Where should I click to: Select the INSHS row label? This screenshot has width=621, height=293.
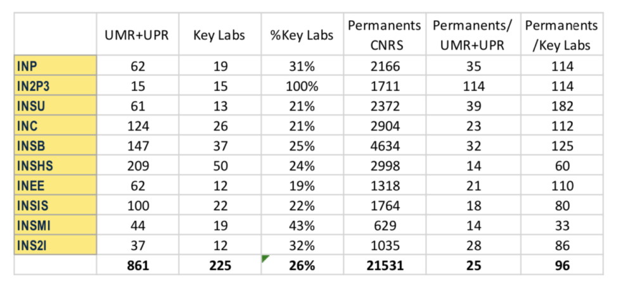55,166
